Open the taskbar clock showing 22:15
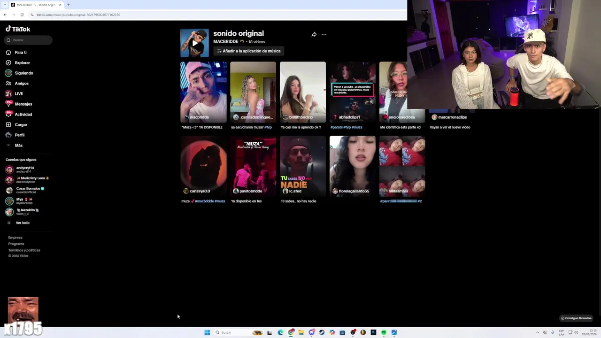Image resolution: width=601 pixels, height=338 pixels. (590, 332)
